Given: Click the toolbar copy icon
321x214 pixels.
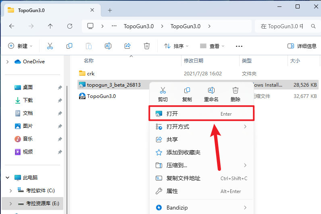Looking at the screenshot, I should pyautogui.click(x=69, y=46).
